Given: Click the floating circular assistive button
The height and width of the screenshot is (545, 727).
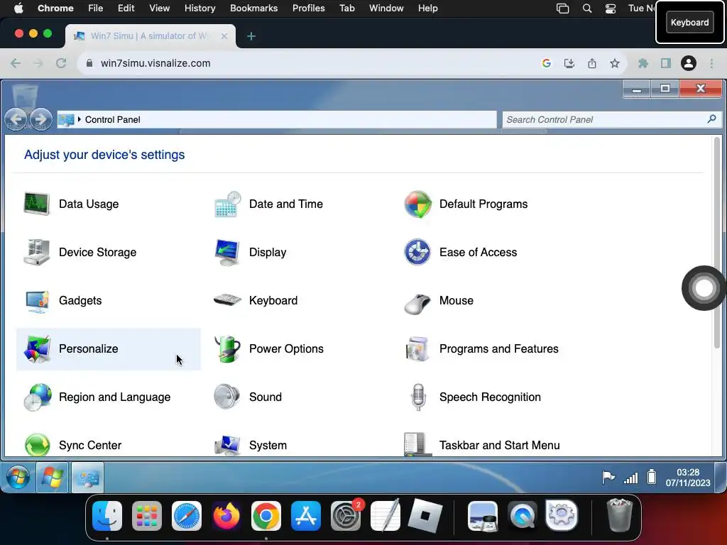Looking at the screenshot, I should 704,288.
